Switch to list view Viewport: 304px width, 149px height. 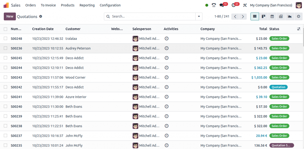point(255,16)
